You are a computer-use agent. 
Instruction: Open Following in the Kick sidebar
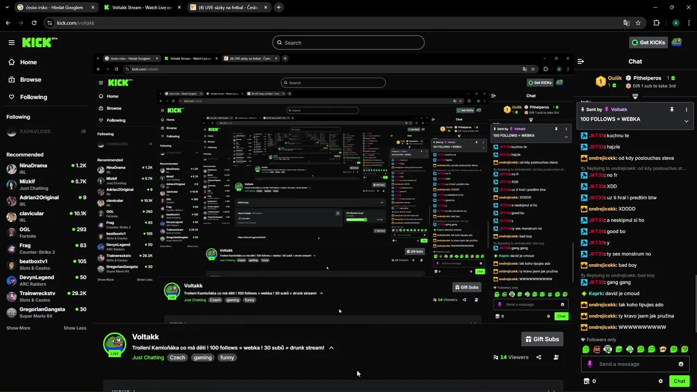(x=34, y=97)
